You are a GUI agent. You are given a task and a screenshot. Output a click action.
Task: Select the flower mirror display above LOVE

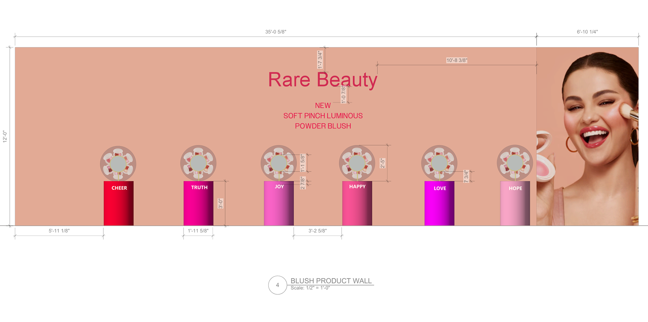439,163
